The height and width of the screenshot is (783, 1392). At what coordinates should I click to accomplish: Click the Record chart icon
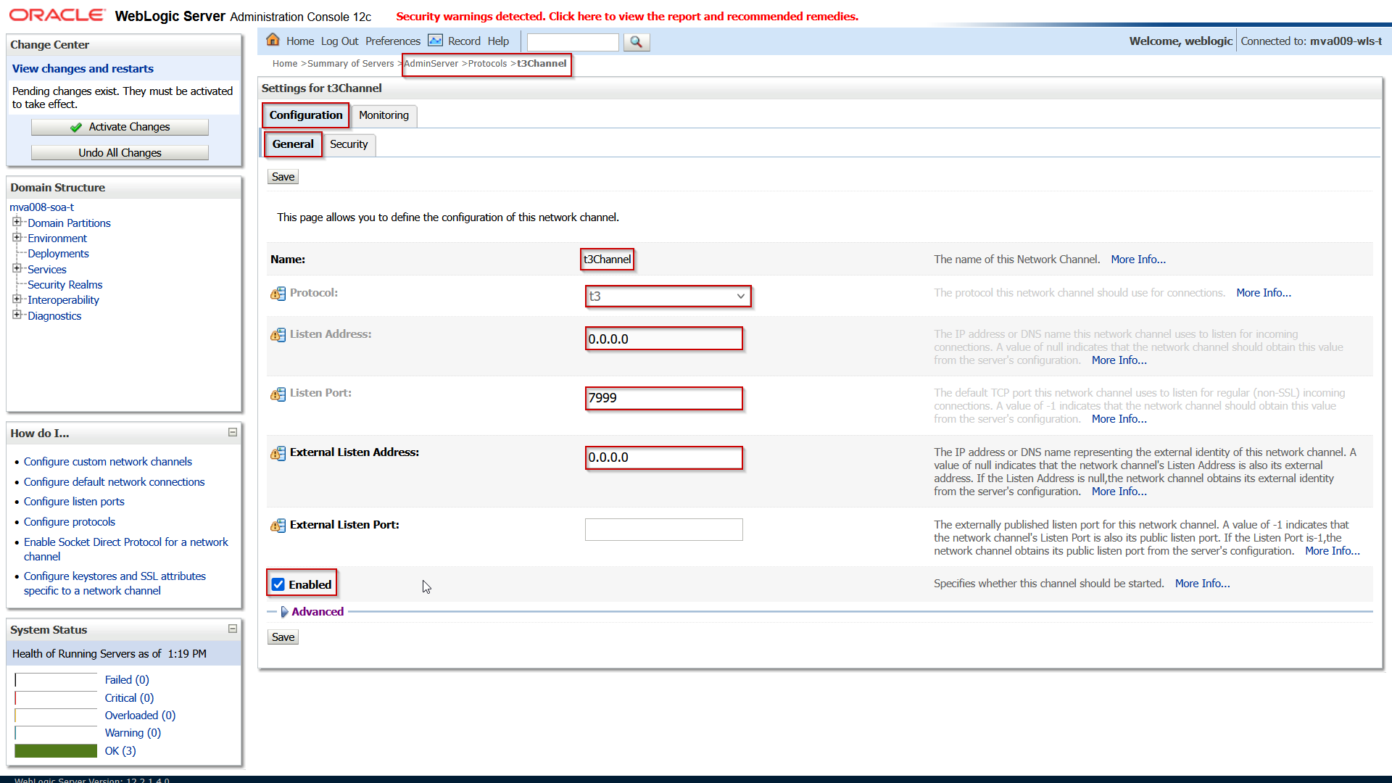435,40
